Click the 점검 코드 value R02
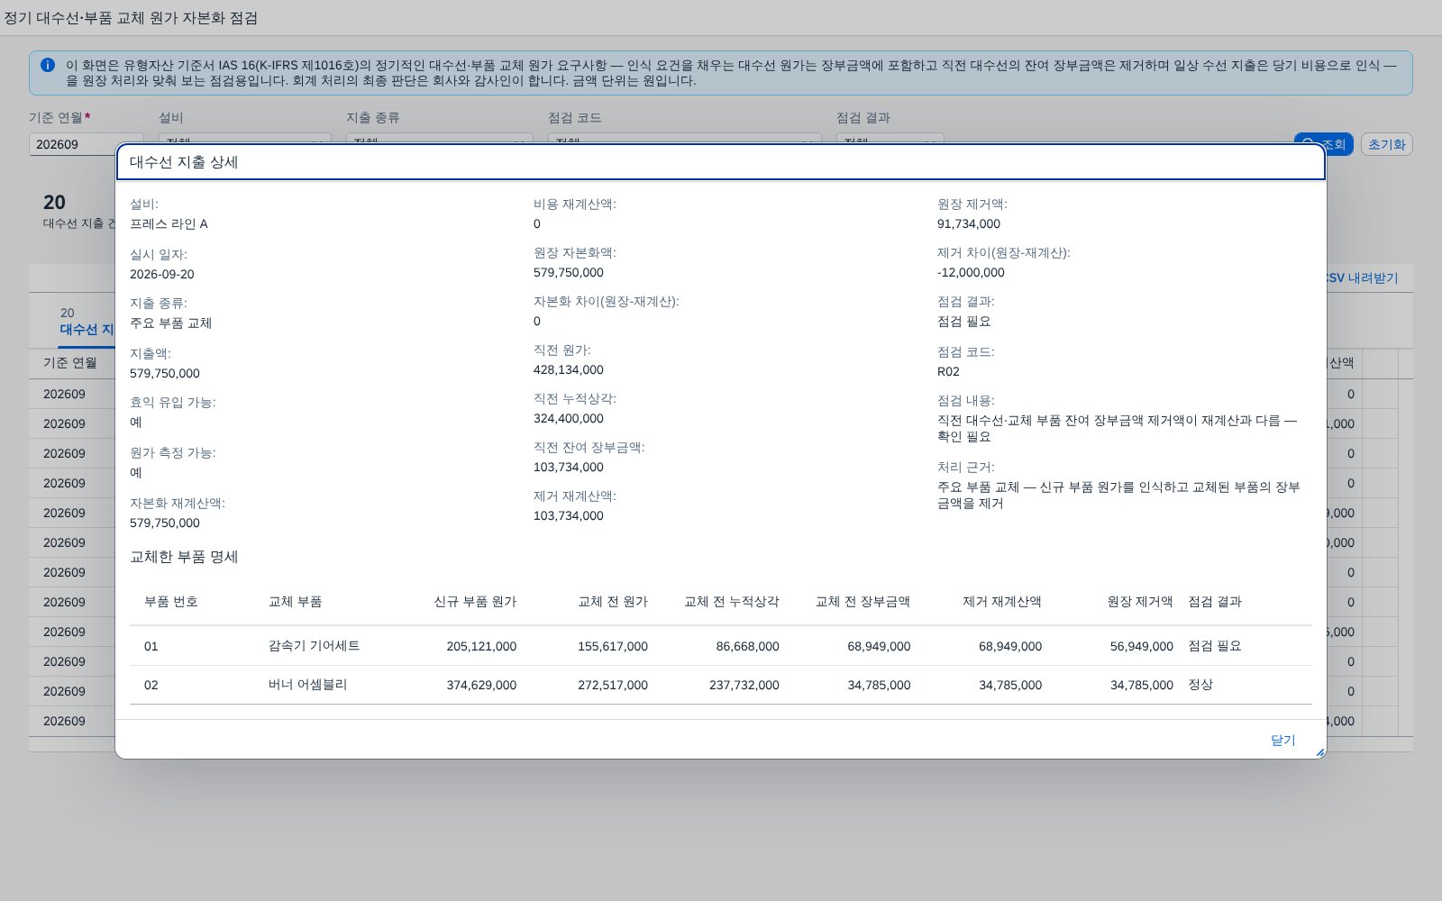The image size is (1442, 901). tap(948, 371)
